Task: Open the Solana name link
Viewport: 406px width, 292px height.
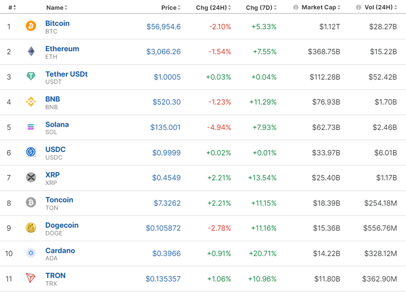Action: pyautogui.click(x=57, y=124)
